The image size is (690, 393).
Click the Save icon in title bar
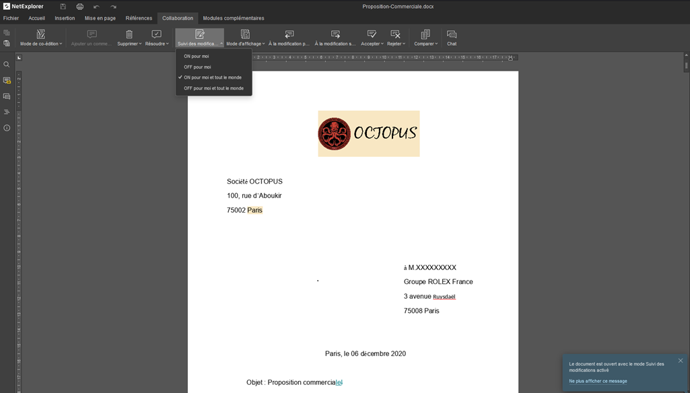click(x=63, y=6)
